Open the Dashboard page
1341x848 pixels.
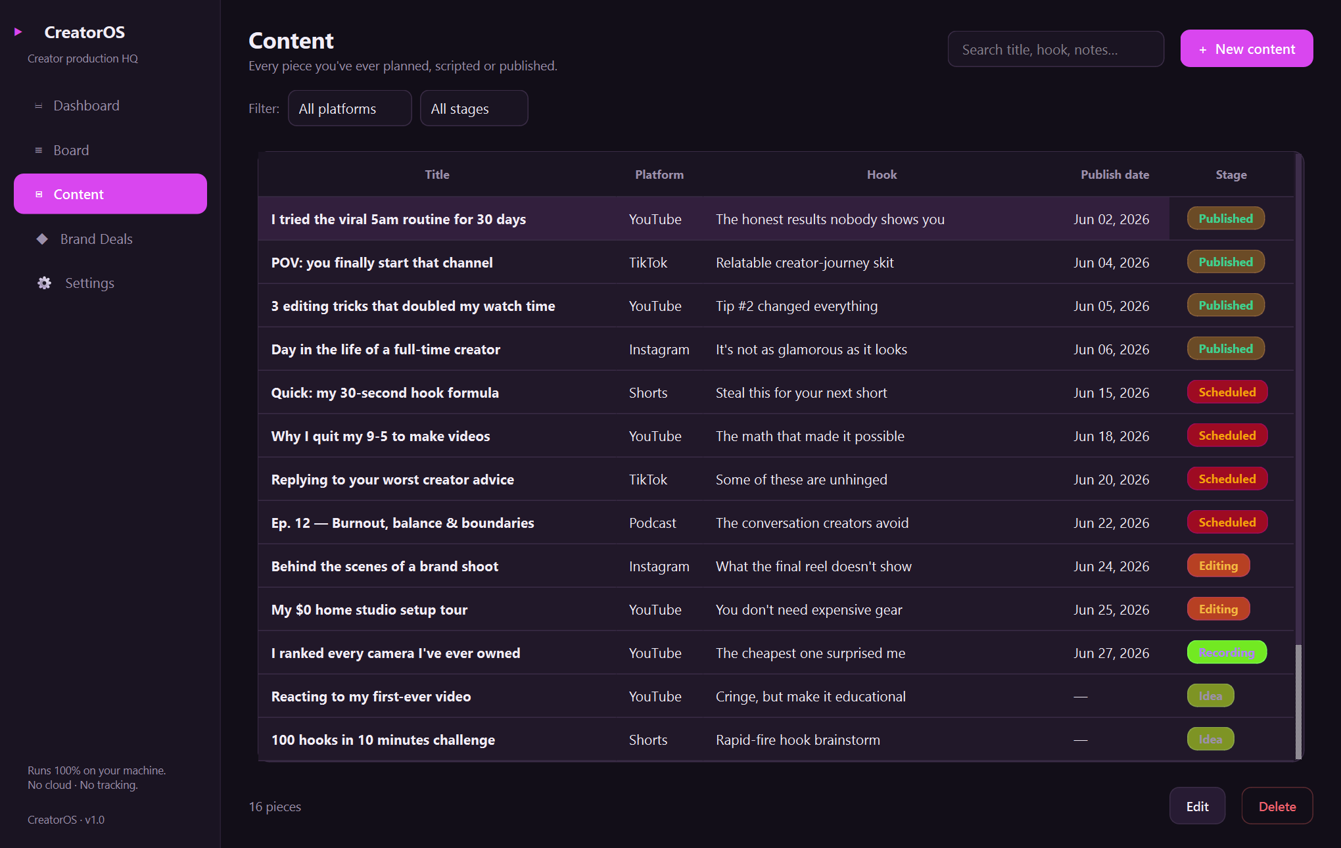(110, 106)
